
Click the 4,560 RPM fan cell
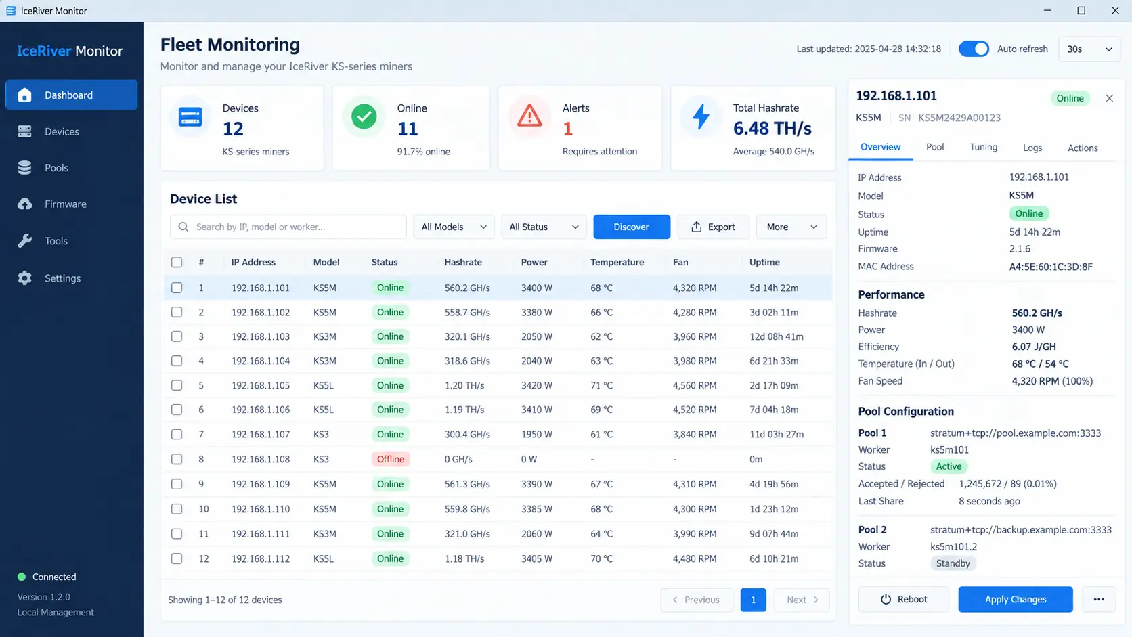(695, 385)
